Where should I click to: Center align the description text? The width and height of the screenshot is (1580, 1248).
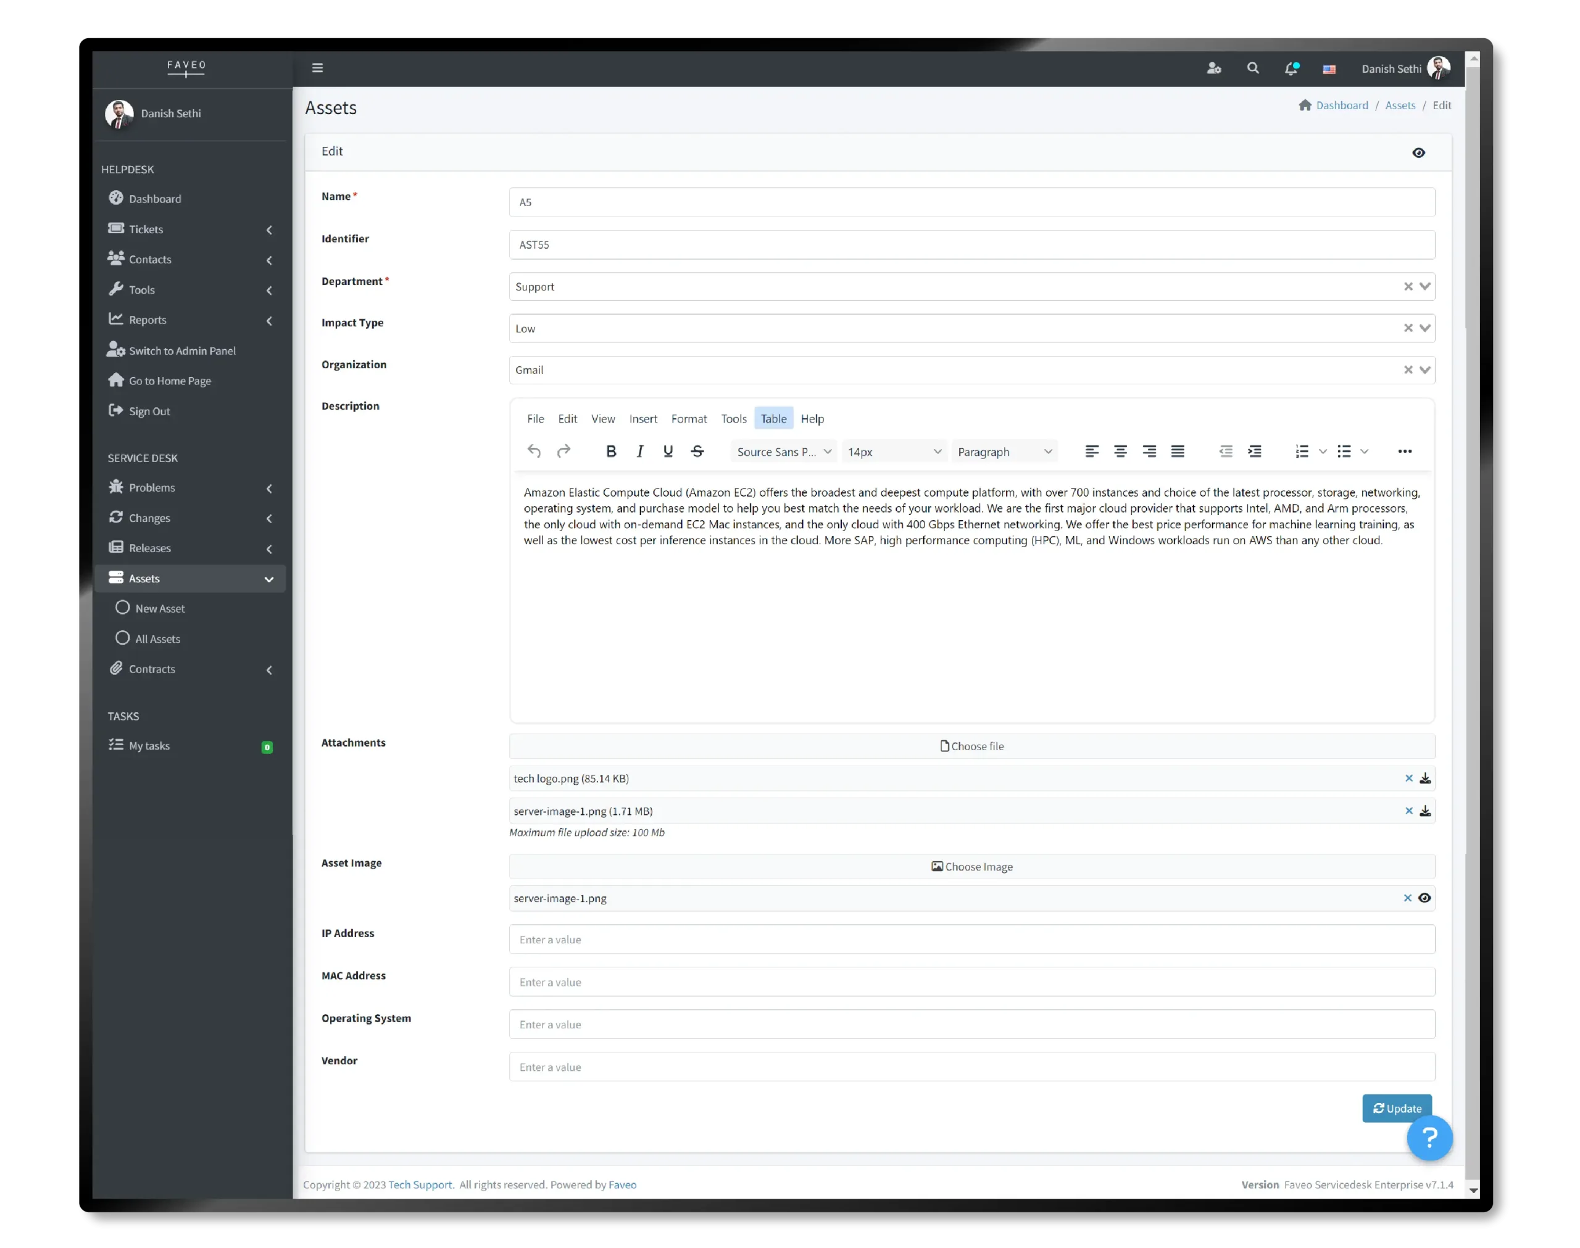coord(1120,452)
